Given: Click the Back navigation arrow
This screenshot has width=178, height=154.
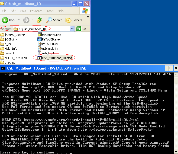Looking at the screenshot, I should pos(9,20).
